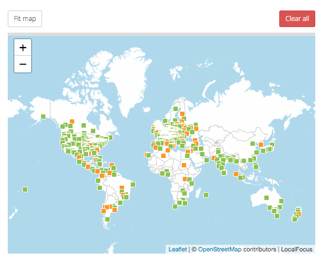Open the OpenStreetMap link

219,249
